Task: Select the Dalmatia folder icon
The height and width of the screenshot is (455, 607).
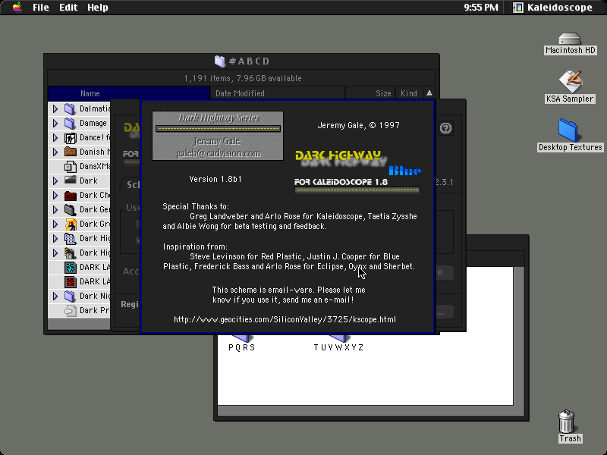Action: pos(70,108)
